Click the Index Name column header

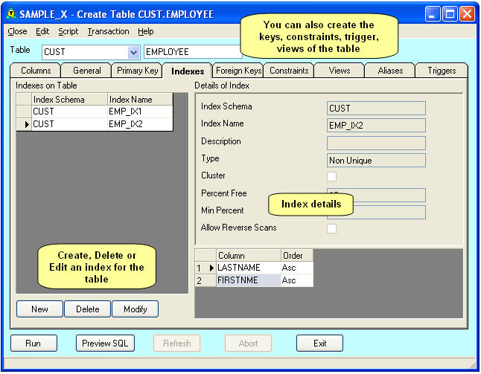pos(140,100)
